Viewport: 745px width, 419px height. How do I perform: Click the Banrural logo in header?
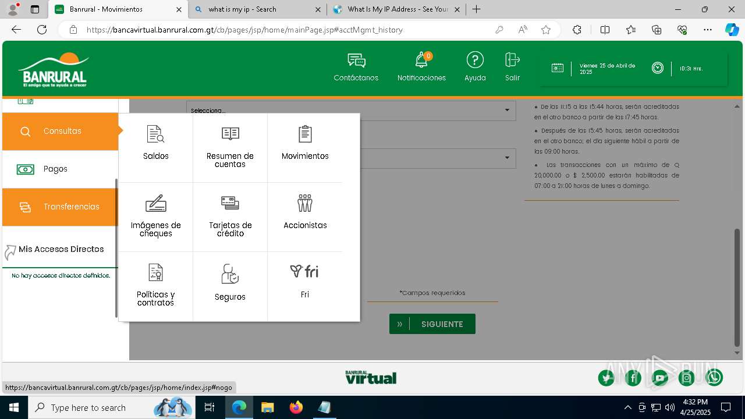click(x=54, y=70)
